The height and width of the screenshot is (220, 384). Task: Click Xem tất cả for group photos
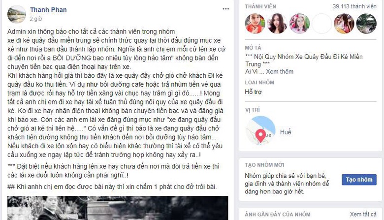363,215
